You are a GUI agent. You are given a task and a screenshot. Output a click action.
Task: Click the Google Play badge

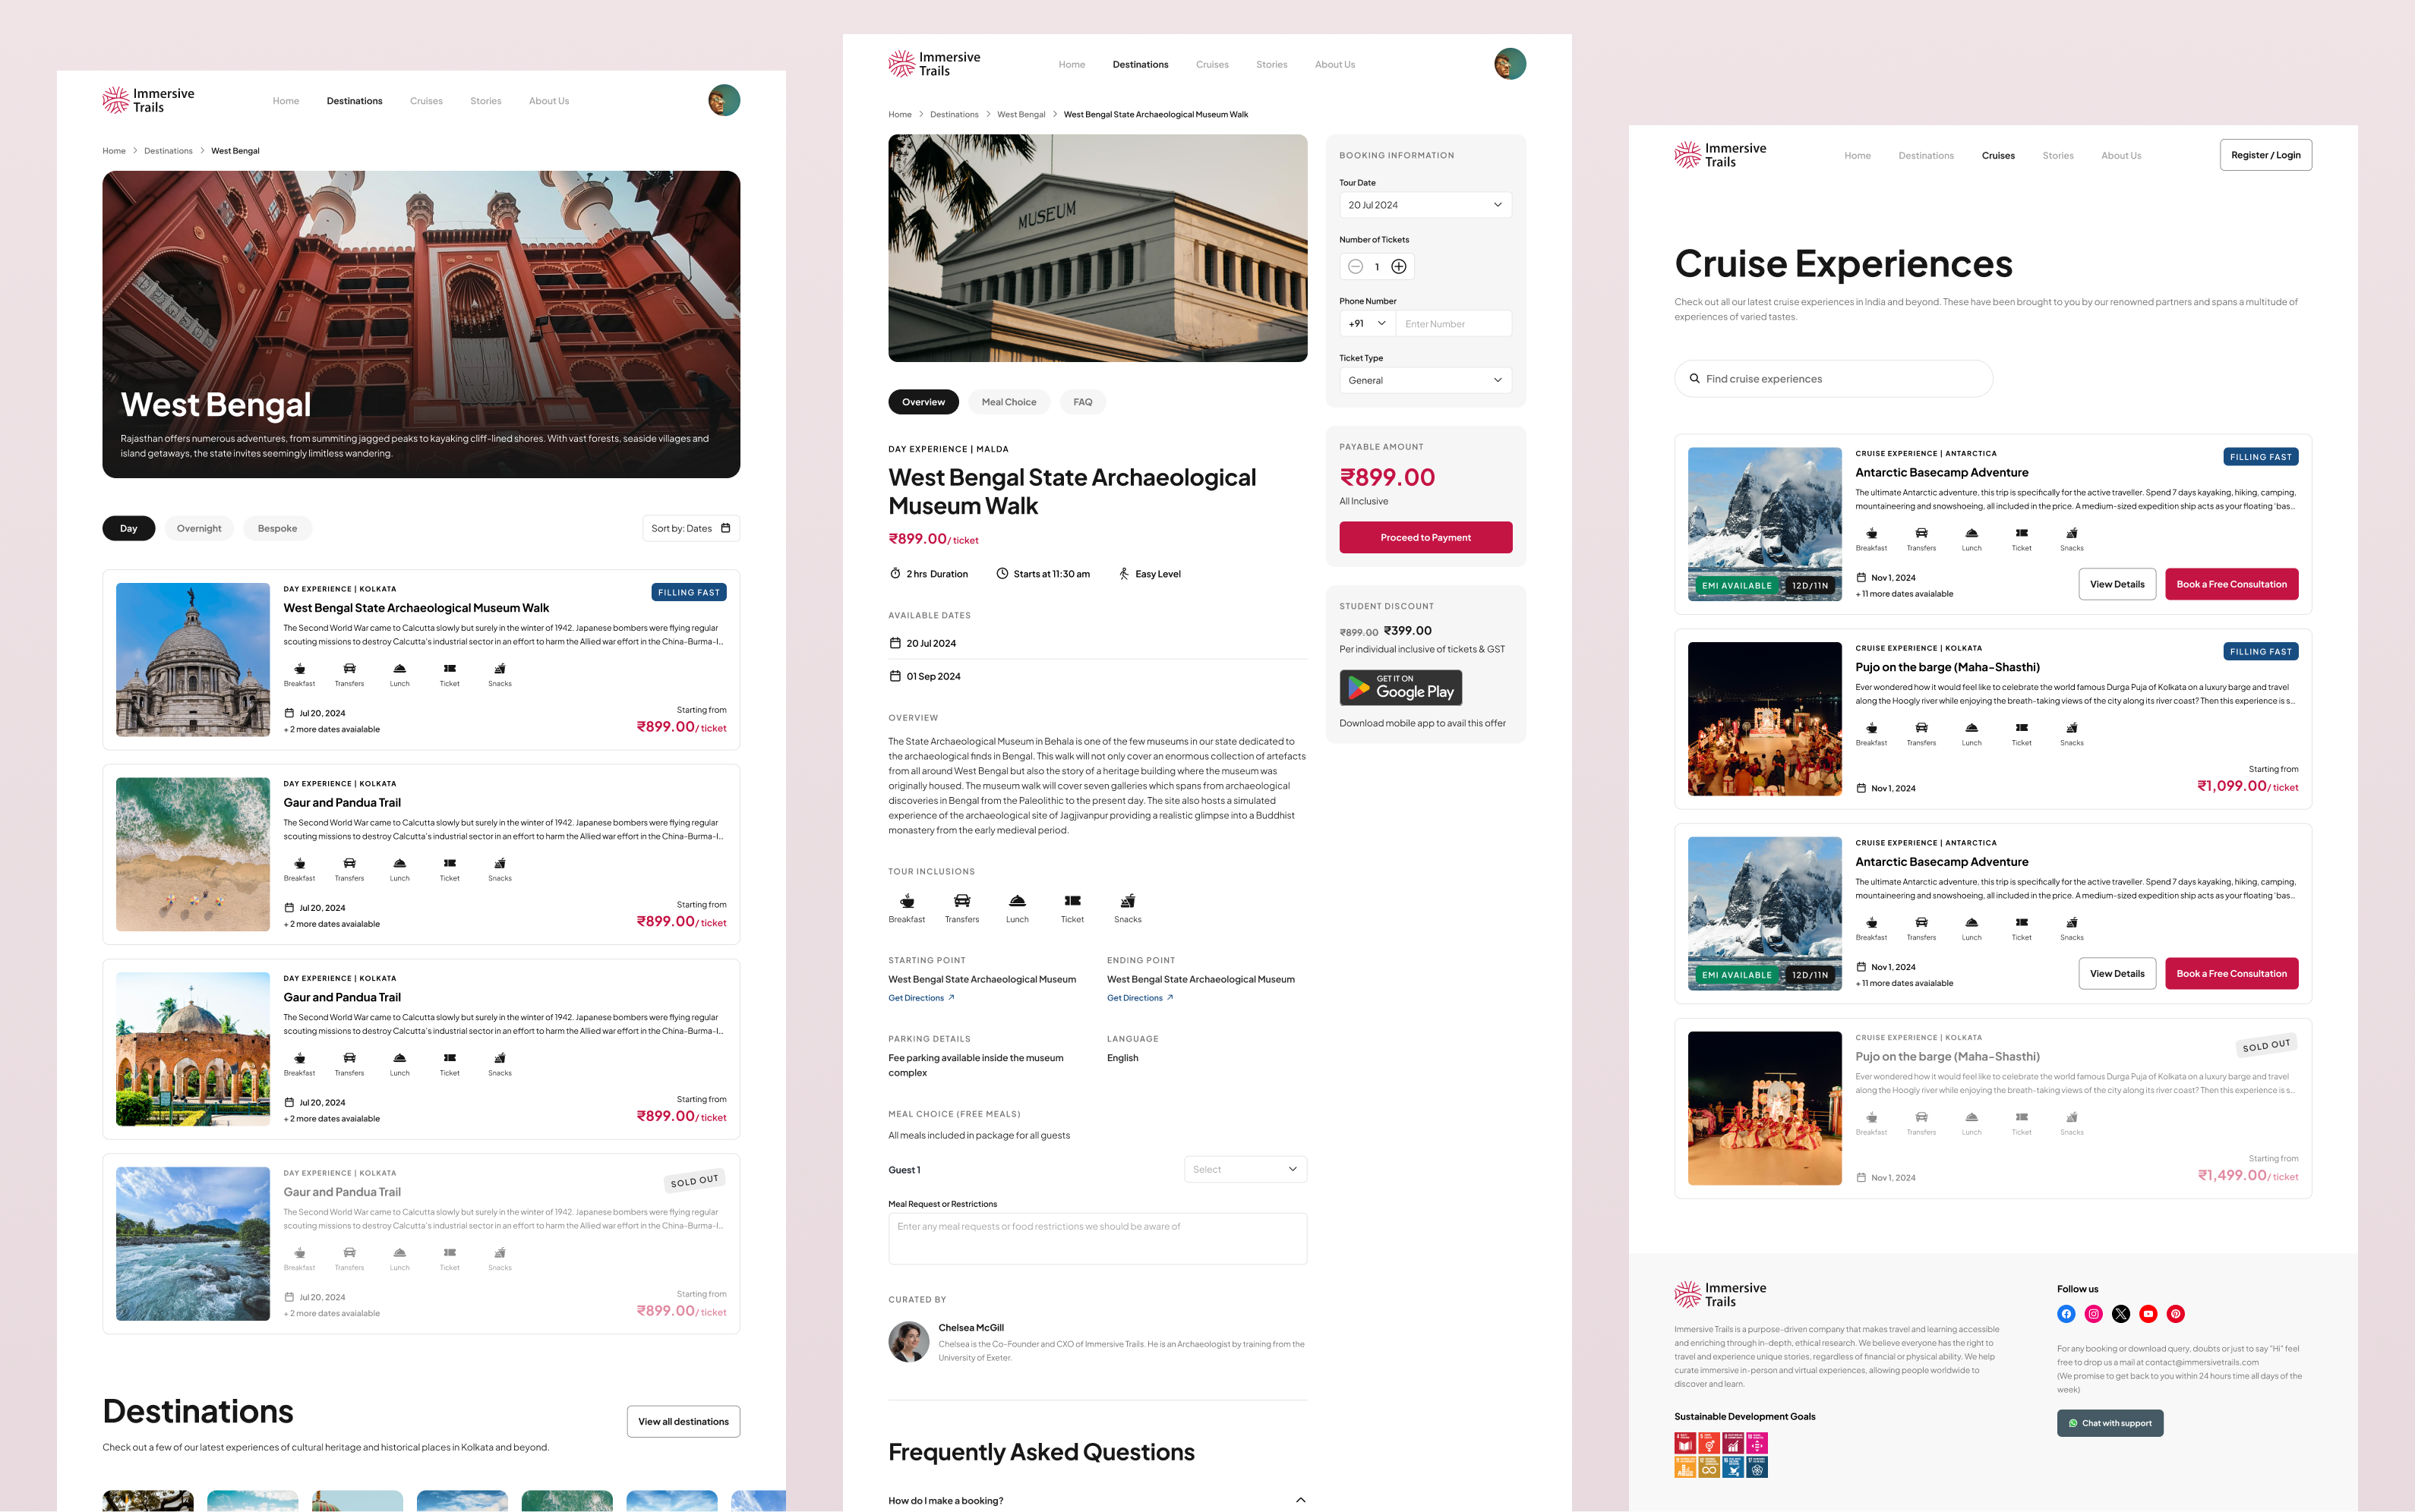pos(1400,688)
